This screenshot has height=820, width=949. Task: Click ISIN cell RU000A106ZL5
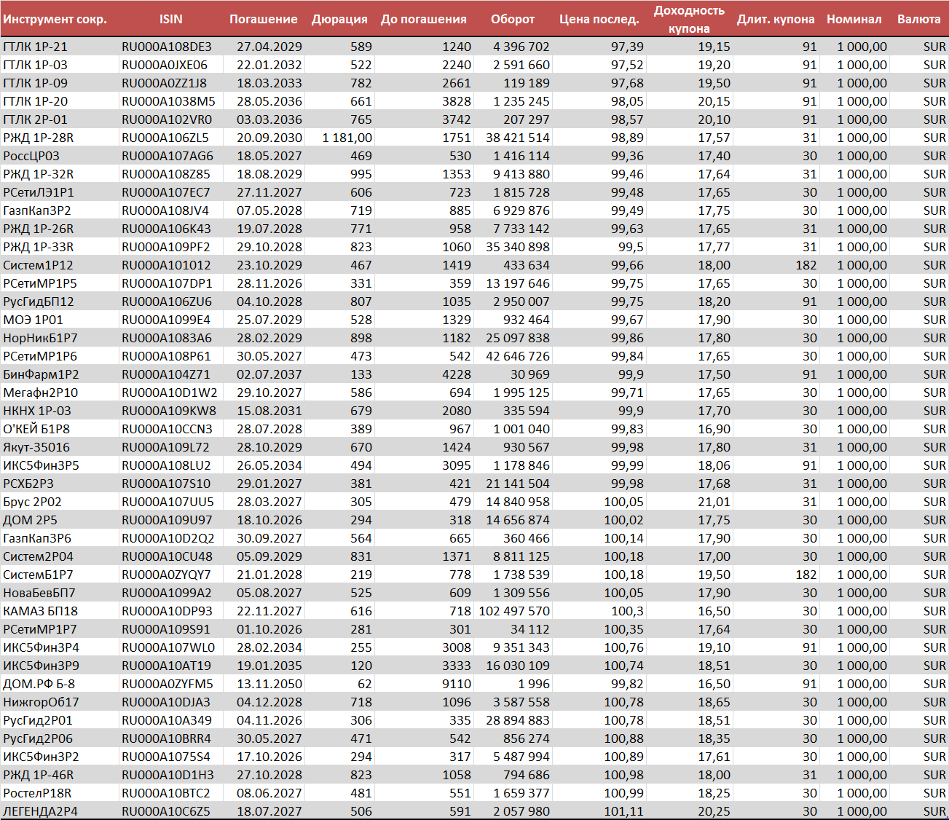coord(165,138)
